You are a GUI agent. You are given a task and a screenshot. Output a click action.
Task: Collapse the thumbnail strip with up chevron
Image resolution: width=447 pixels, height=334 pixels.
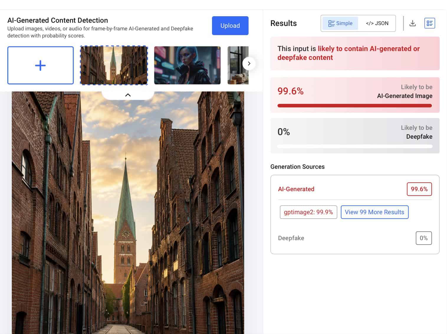click(128, 95)
